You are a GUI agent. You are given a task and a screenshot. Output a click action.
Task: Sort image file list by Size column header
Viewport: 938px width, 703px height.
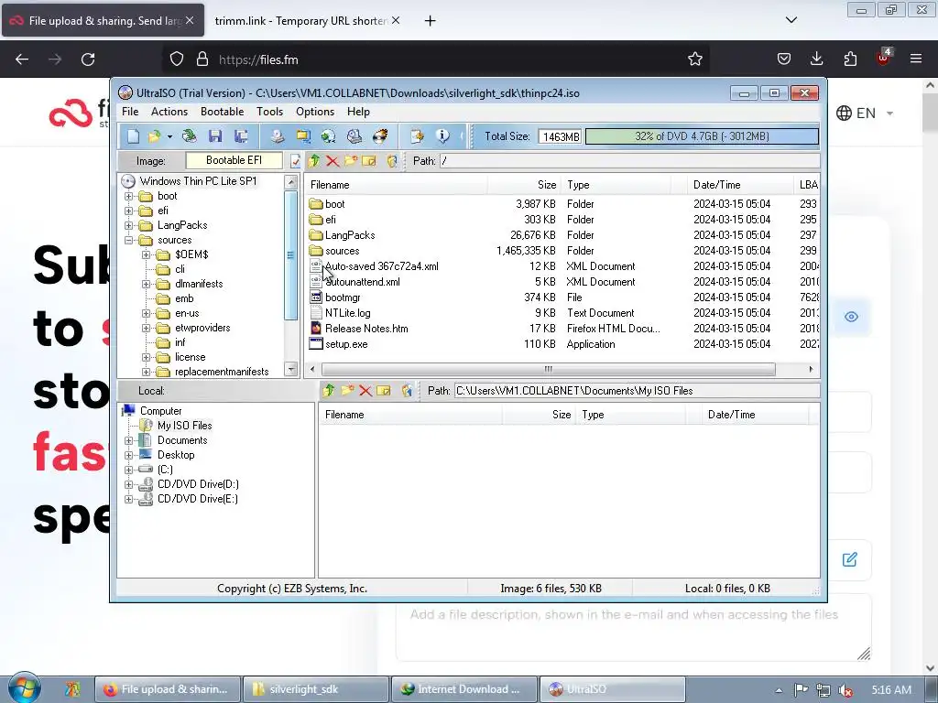pyautogui.click(x=524, y=185)
